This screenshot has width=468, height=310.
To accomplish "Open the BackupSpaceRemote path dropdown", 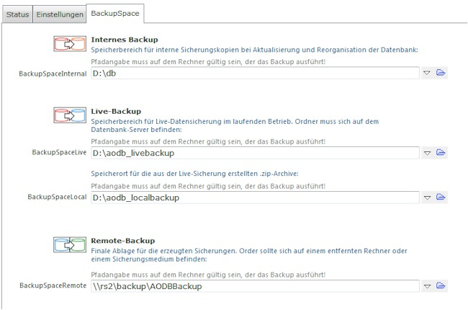I will pyautogui.click(x=427, y=286).
